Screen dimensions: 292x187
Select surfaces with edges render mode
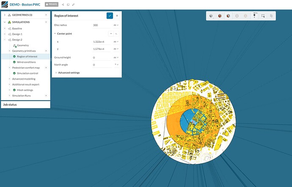229,16
